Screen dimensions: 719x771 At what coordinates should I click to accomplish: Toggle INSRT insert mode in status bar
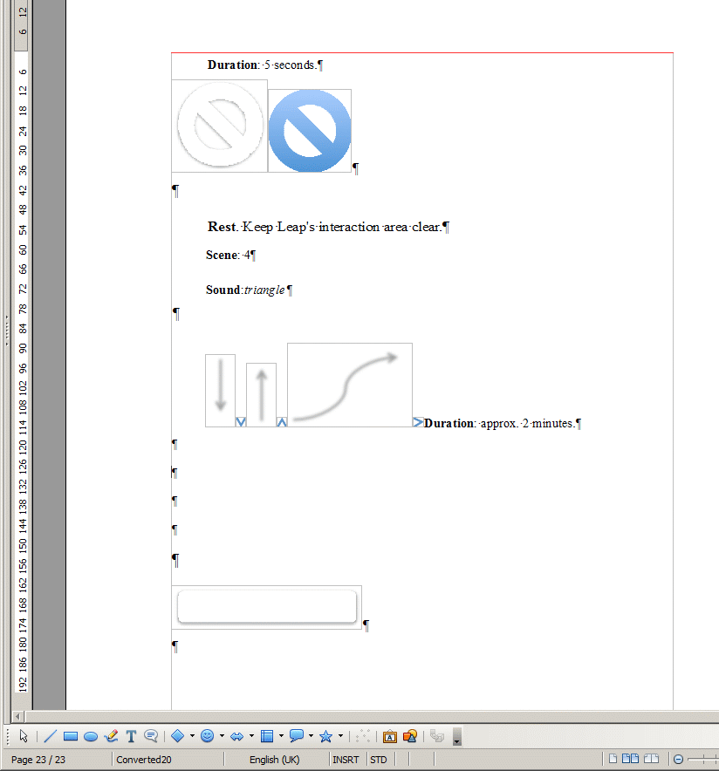click(x=345, y=760)
